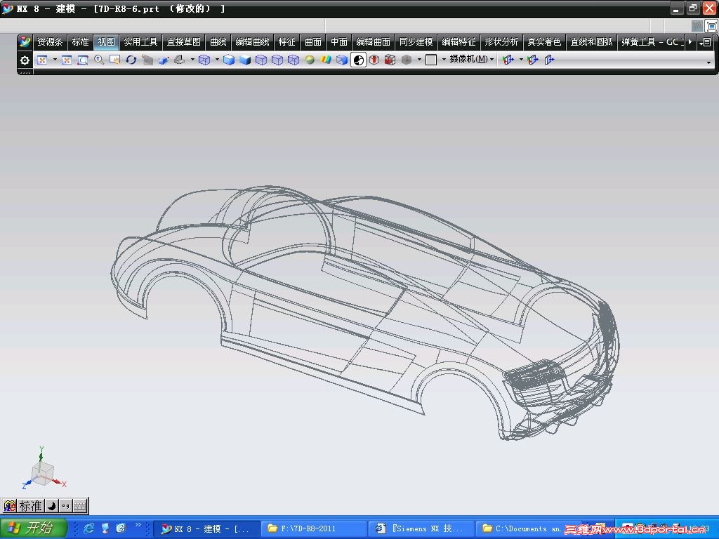Select the Pan hand tool
This screenshot has height=539, width=719.
[114, 60]
